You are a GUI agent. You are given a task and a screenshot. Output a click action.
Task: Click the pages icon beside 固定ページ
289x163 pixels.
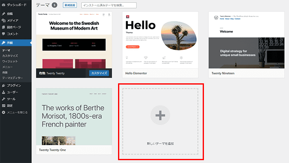tap(3, 27)
